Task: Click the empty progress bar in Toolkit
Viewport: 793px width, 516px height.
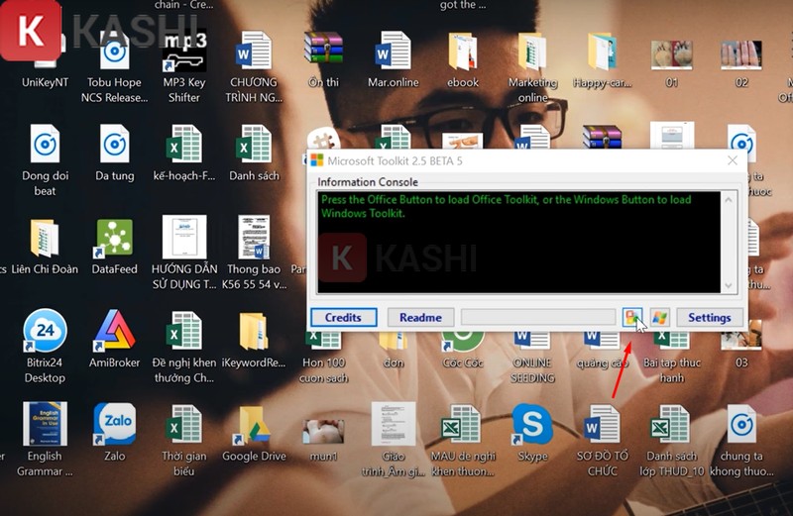Action: [x=538, y=318]
